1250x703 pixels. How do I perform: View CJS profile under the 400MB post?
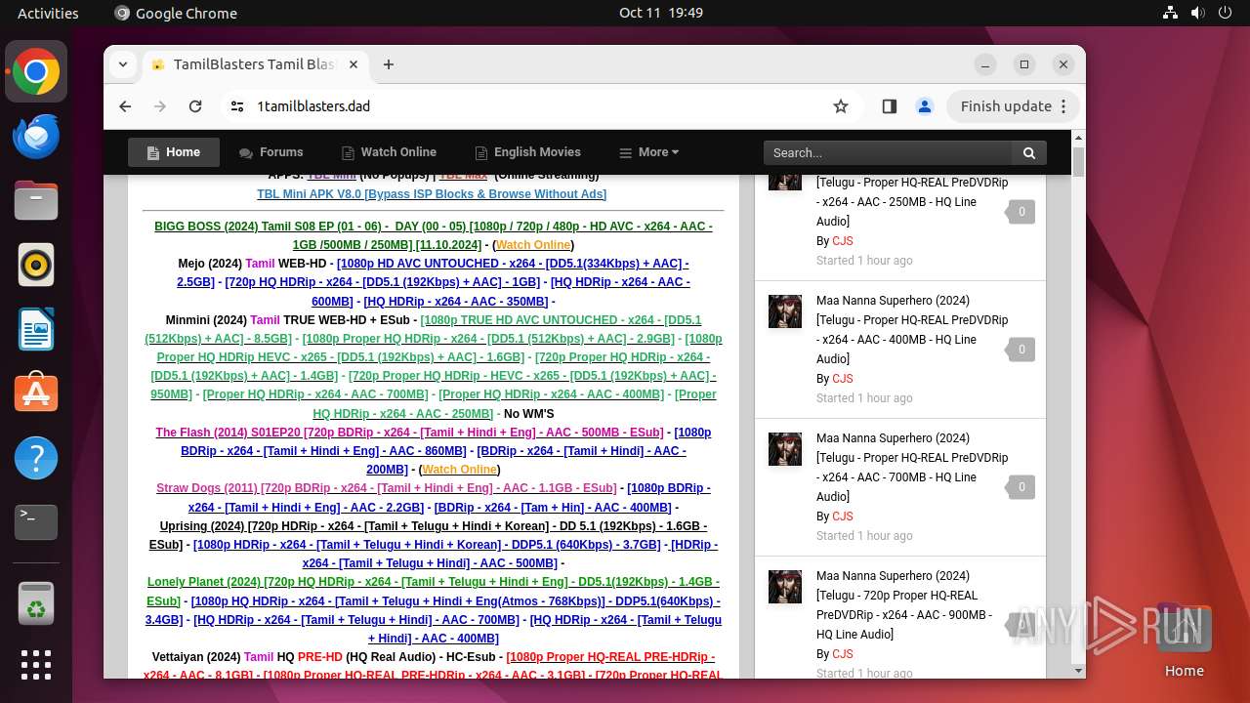pyautogui.click(x=842, y=379)
